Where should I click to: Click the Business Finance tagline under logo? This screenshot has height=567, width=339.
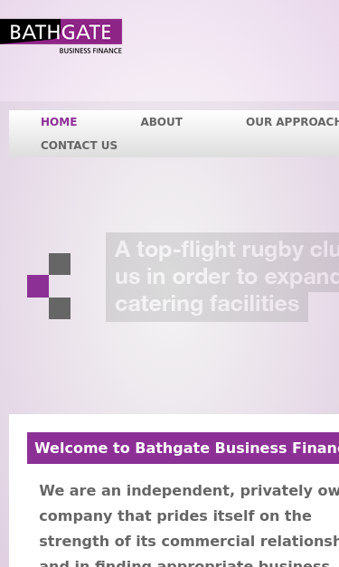90,51
